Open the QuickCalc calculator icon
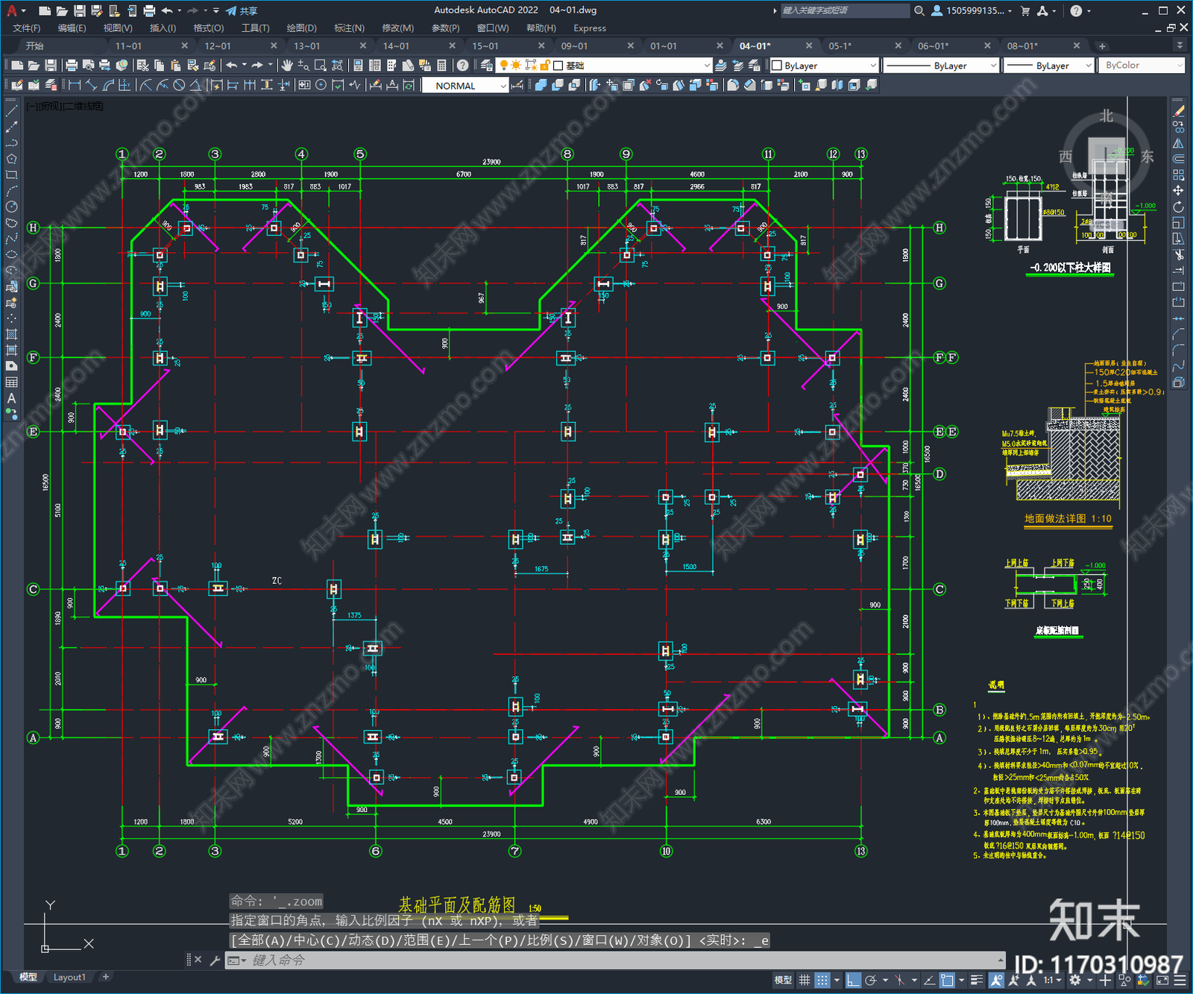1193x994 pixels. coord(441,66)
